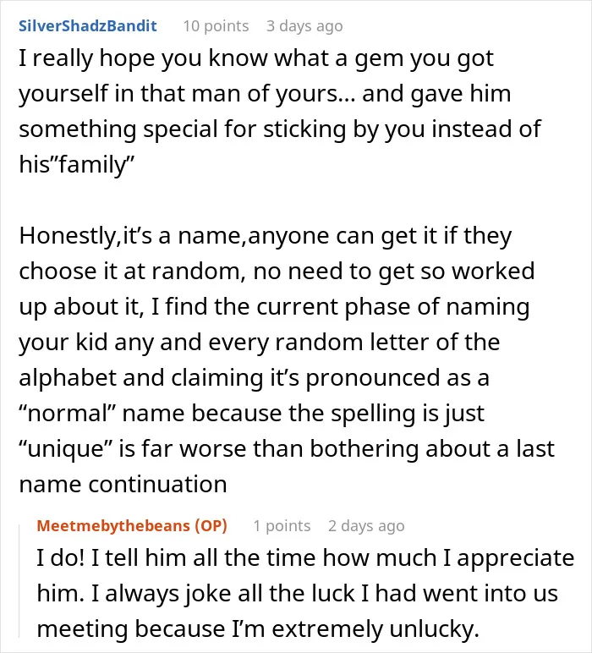Click the line 'something special for sticking by you'
Image resolution: width=592 pixels, height=653 pixels.
coord(280,129)
